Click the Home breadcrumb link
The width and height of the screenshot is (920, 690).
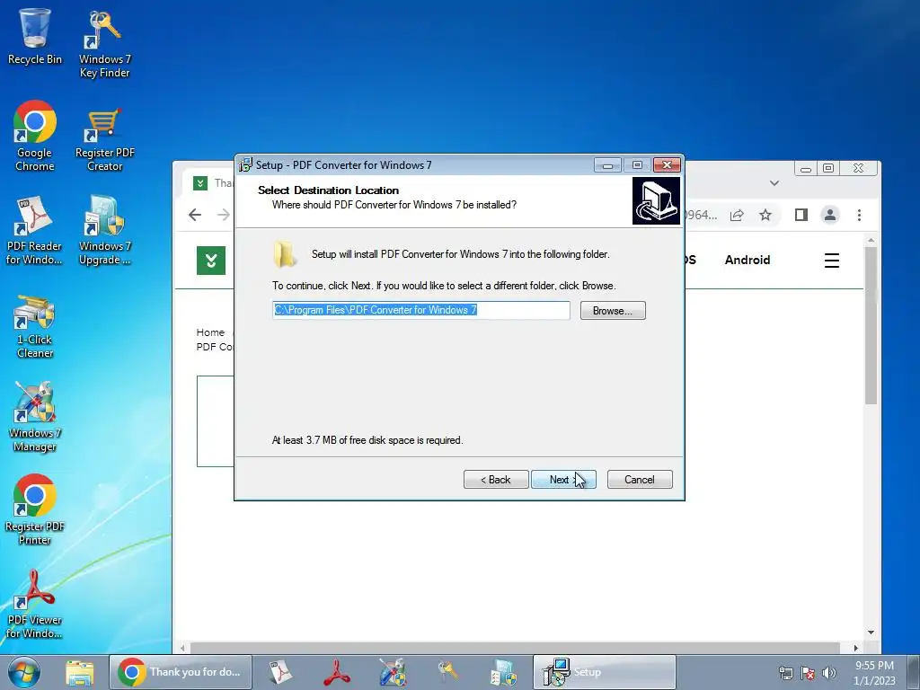coord(210,332)
